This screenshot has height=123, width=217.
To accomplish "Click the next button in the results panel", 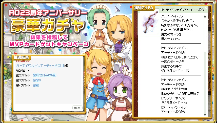I will coord(77,108).
